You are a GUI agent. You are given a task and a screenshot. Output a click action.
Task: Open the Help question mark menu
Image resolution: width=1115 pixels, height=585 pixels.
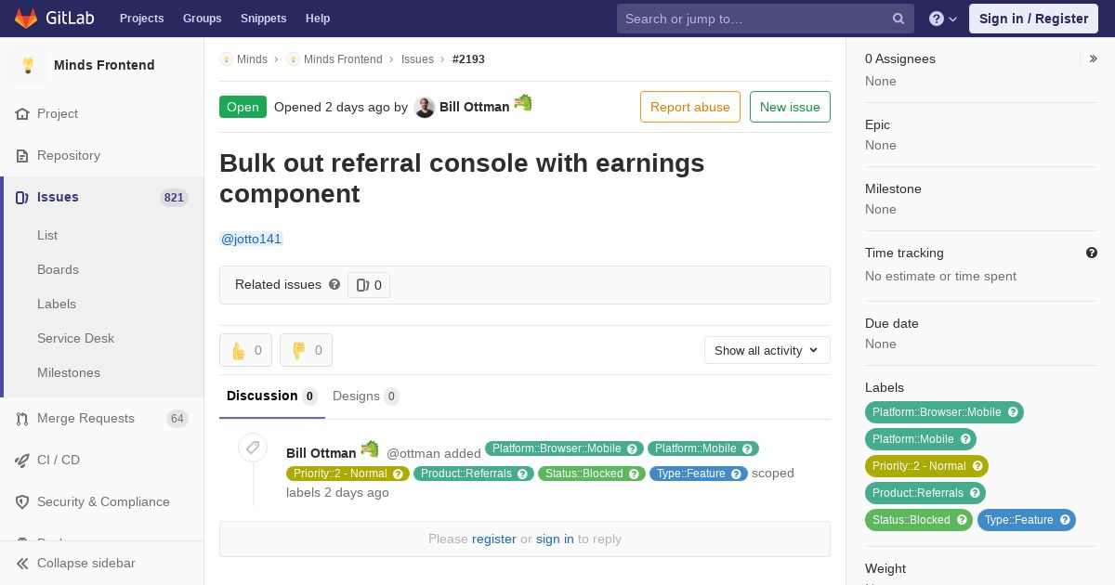tap(943, 19)
